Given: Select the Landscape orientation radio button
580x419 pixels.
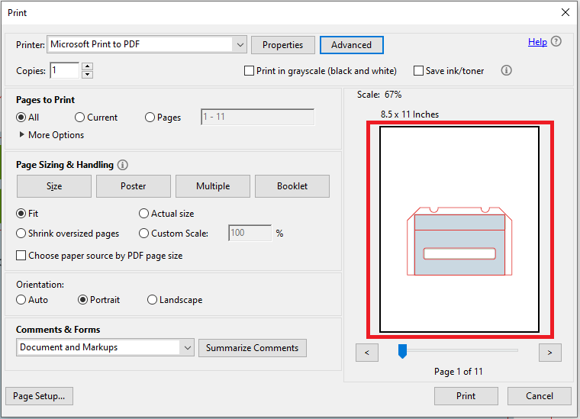Looking at the screenshot, I should pos(152,299).
